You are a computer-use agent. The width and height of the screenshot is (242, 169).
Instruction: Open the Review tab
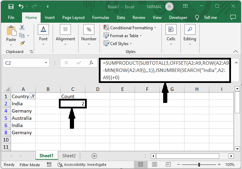139,18
